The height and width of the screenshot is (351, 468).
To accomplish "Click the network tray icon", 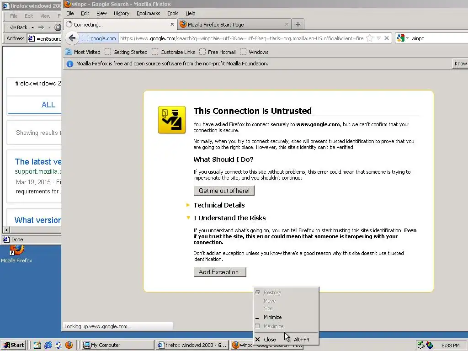I will pyautogui.click(x=421, y=346).
